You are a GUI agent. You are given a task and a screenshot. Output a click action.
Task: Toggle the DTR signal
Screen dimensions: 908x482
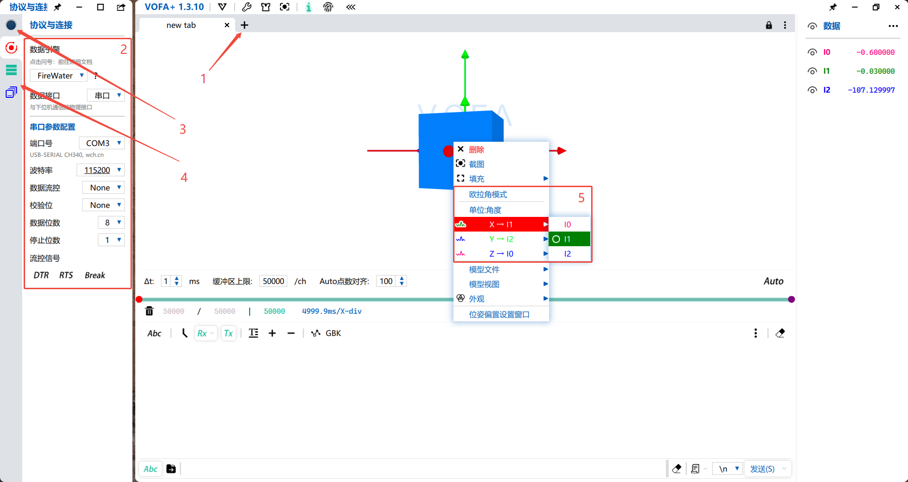[x=41, y=275]
